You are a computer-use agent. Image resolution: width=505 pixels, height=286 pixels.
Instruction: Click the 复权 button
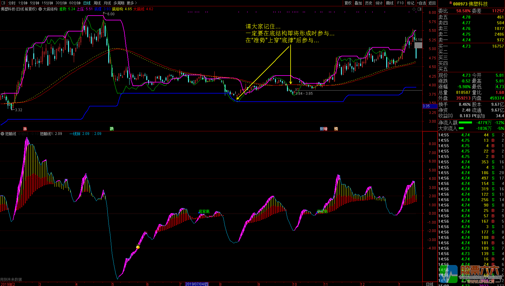[x=348, y=3]
